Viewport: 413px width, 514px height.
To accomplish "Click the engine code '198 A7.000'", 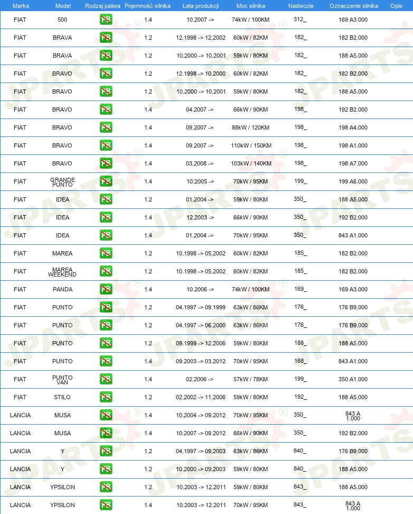I will 353,163.
